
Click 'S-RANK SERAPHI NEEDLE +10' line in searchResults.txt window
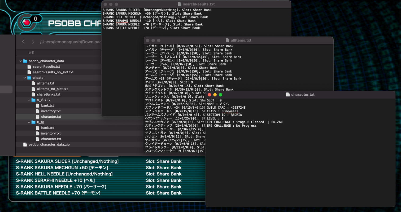coord(149,21)
